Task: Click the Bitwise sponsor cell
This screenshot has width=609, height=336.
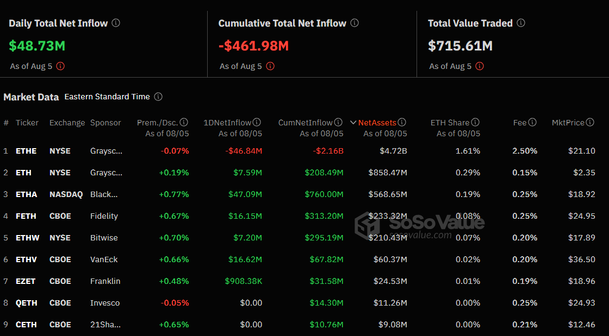Action: click(104, 238)
